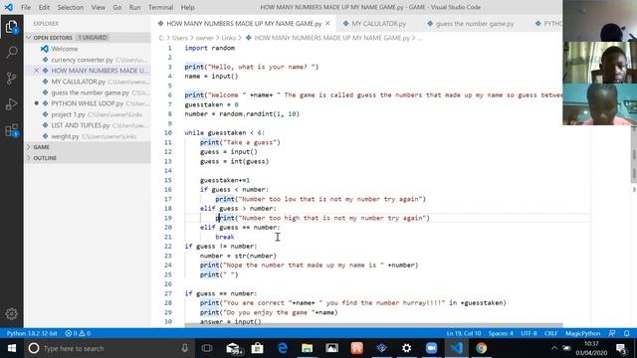Image resolution: width=637 pixels, height=358 pixels.
Task: Close HOW MANY NUMBERS file in Open Editors
Action: pos(36,71)
